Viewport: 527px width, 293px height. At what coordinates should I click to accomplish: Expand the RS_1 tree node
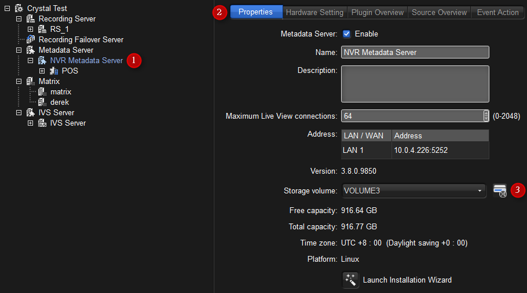click(30, 29)
